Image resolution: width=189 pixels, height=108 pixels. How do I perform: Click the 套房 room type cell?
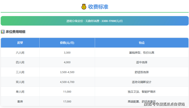(x=20, y=101)
